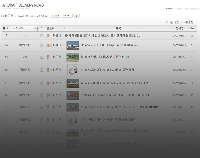Viewport: 200px width, 158px height.
Task: Click date 2007-09-10 in post 11 row
Action: [x=179, y=83]
